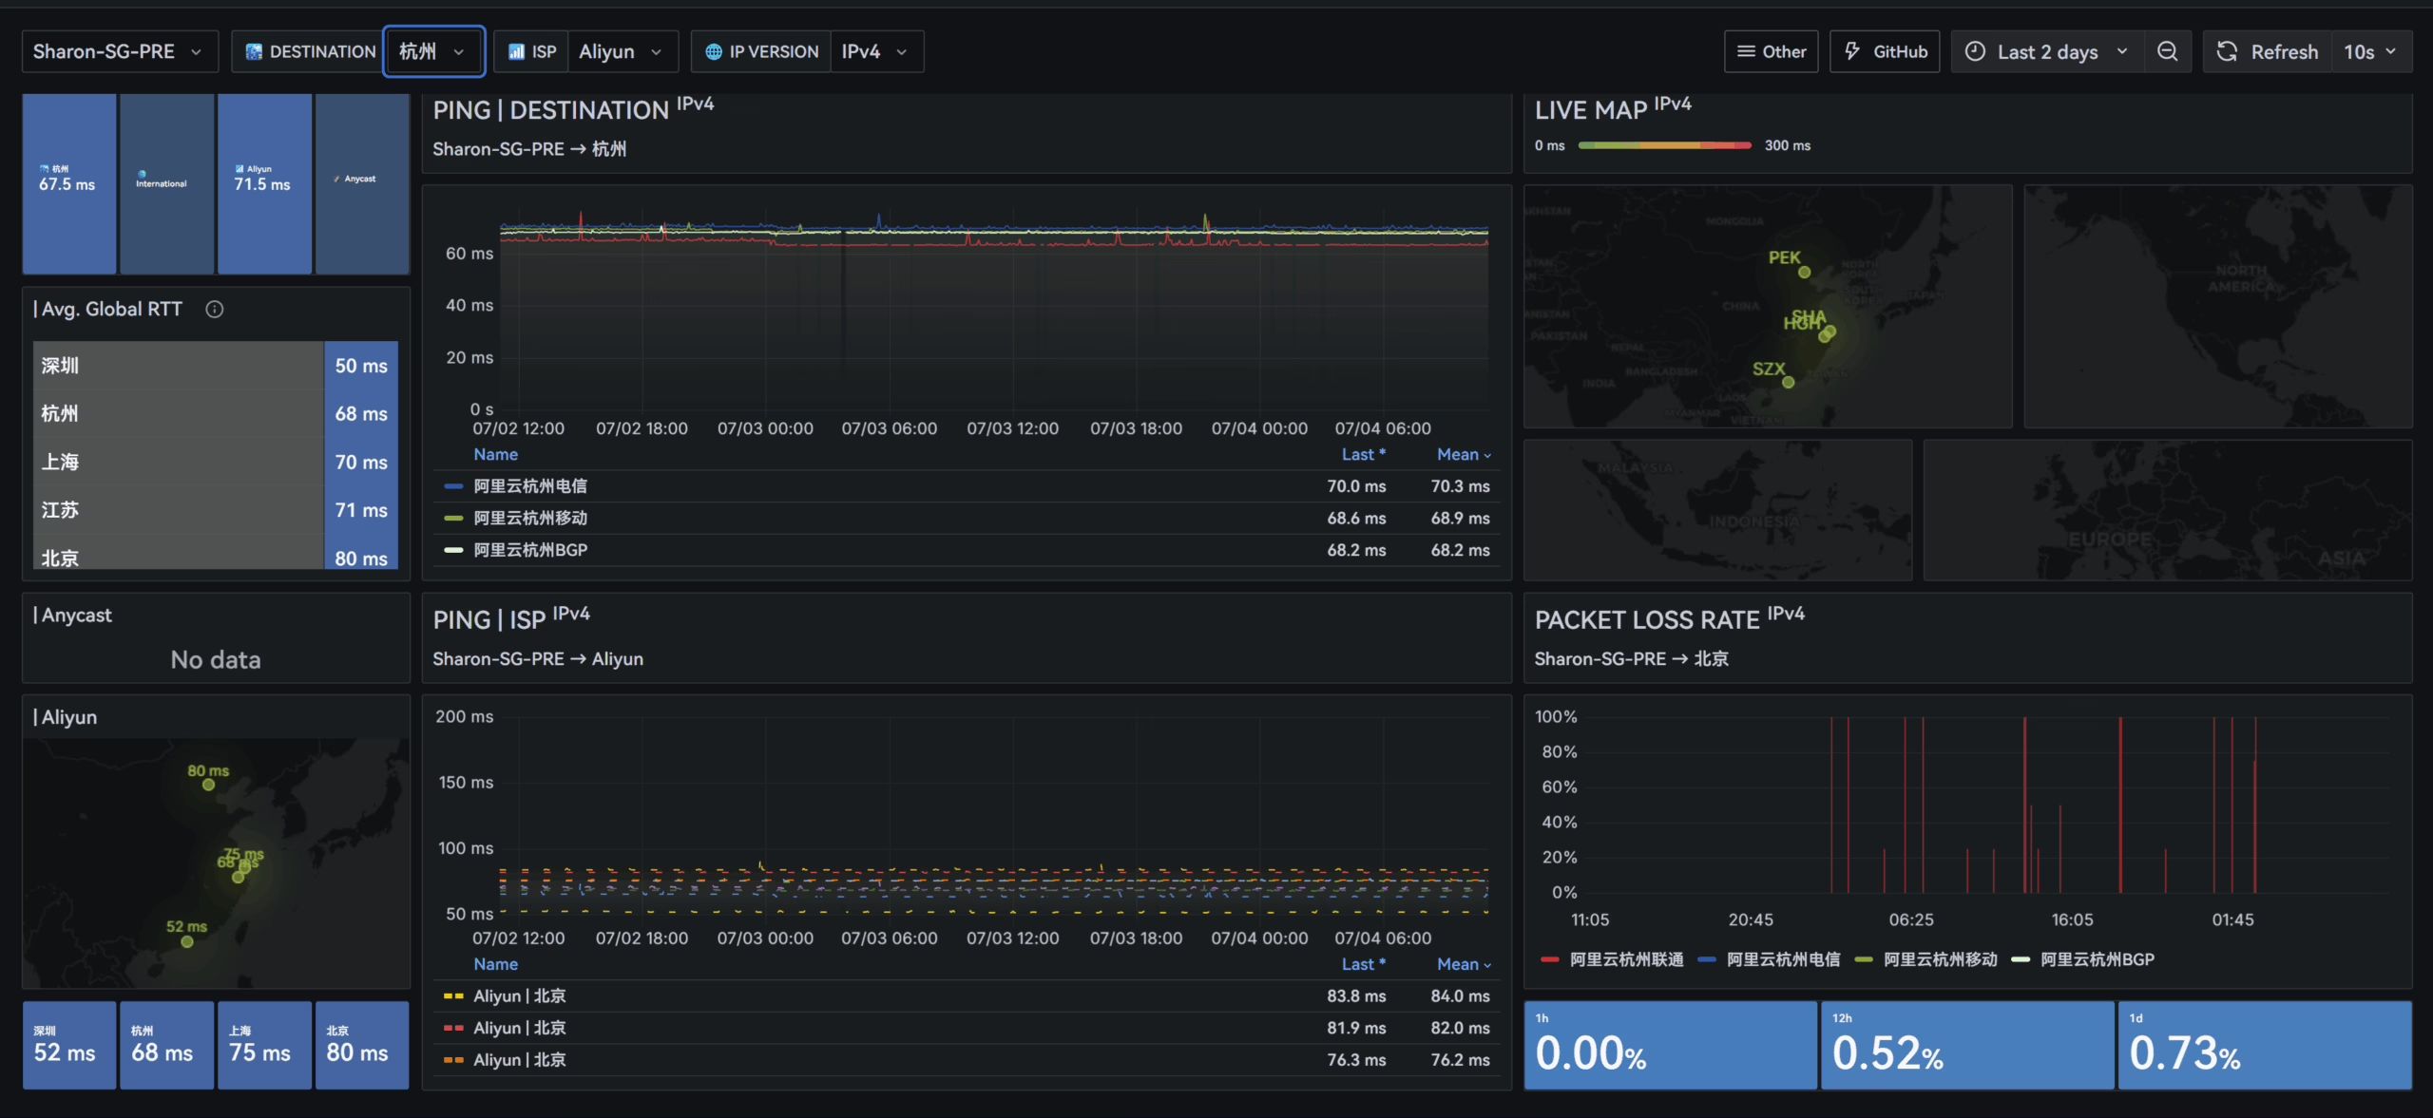The width and height of the screenshot is (2433, 1118).
Task: Click the 1h 0.00% packet loss stat
Action: click(1670, 1045)
